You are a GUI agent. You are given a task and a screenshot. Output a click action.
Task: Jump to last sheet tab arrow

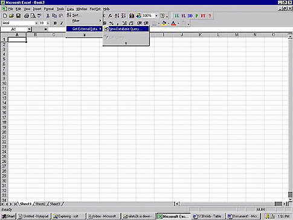(x=16, y=204)
